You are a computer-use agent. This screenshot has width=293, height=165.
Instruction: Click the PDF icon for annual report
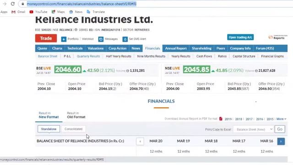click(221, 119)
